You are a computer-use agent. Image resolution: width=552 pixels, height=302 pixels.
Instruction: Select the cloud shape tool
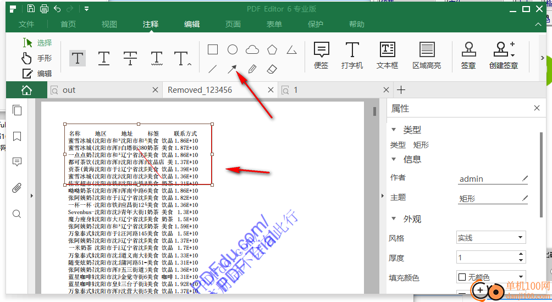tap(252, 50)
